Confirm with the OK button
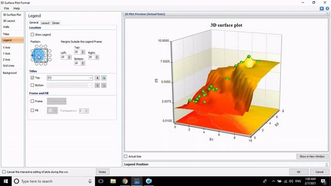 (298, 172)
